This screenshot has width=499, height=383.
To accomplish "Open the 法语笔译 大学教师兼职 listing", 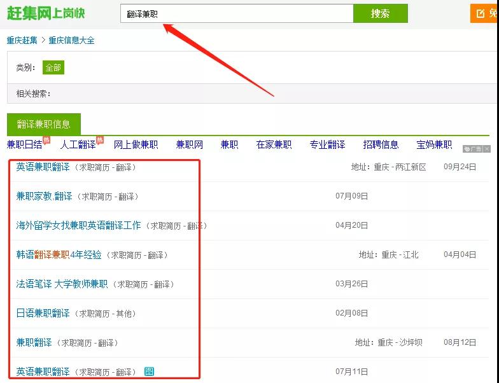I will click(x=62, y=284).
